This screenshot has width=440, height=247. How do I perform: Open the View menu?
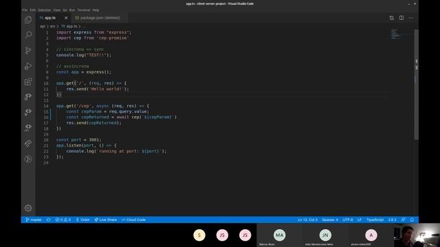point(56,10)
